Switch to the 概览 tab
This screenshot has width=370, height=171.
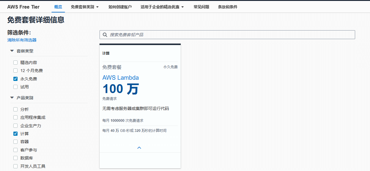point(58,7)
